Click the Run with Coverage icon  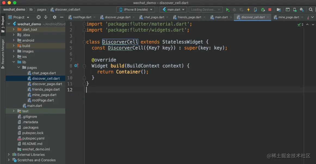tap(241, 10)
